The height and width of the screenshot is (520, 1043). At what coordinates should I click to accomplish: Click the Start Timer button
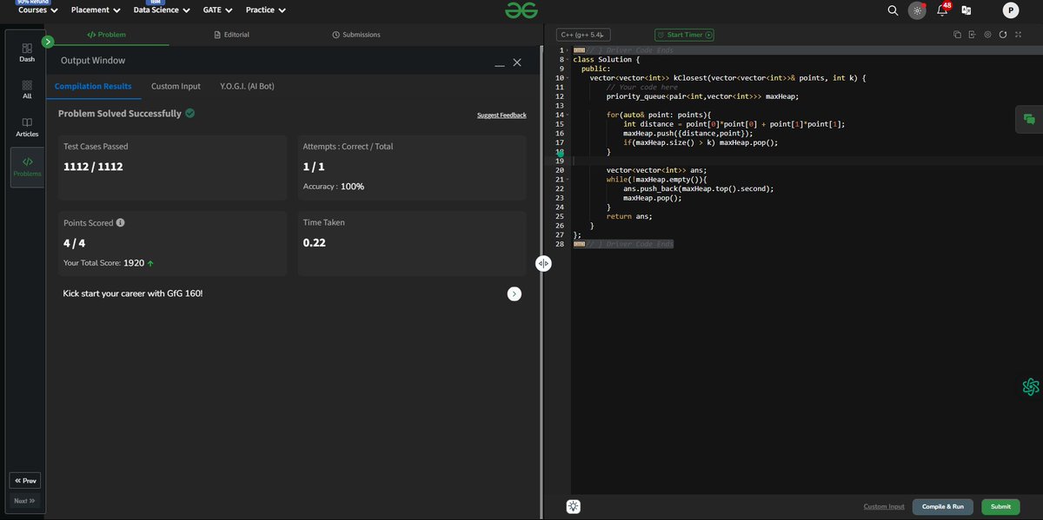[x=684, y=35]
